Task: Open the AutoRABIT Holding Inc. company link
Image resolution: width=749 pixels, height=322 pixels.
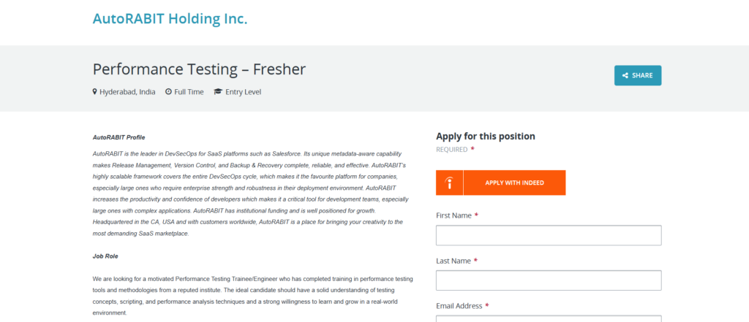Action: pyautogui.click(x=170, y=19)
